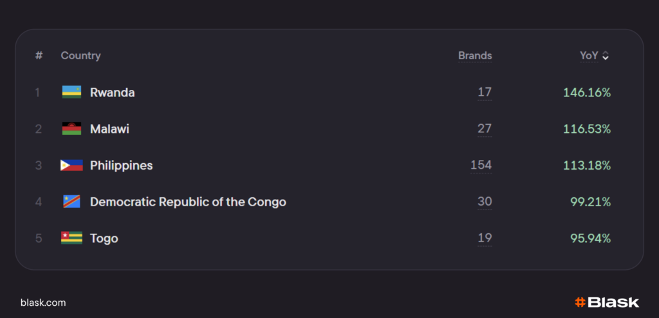Click Rwanda's 146.16% YoY value

click(x=586, y=93)
